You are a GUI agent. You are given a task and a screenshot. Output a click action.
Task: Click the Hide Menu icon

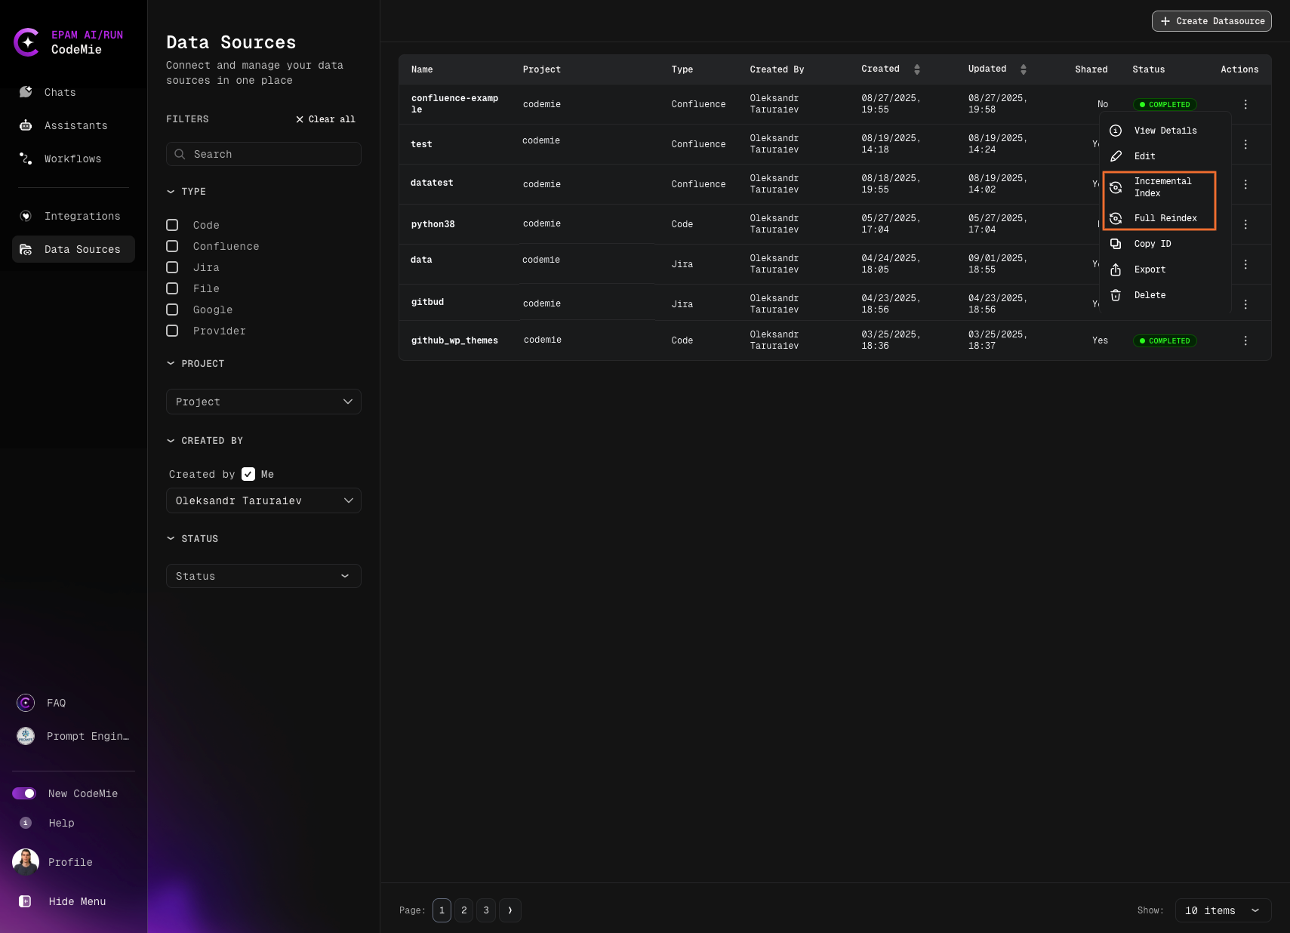[x=25, y=901]
